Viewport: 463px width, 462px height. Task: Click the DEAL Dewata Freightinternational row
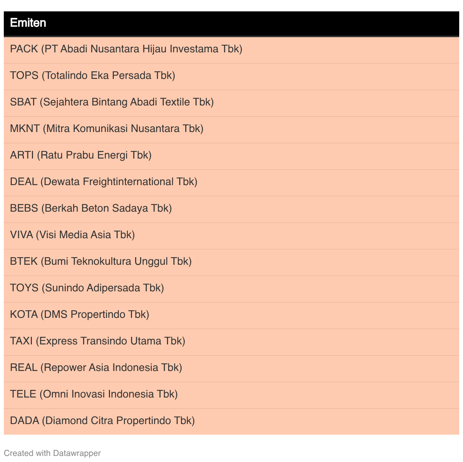pos(104,182)
